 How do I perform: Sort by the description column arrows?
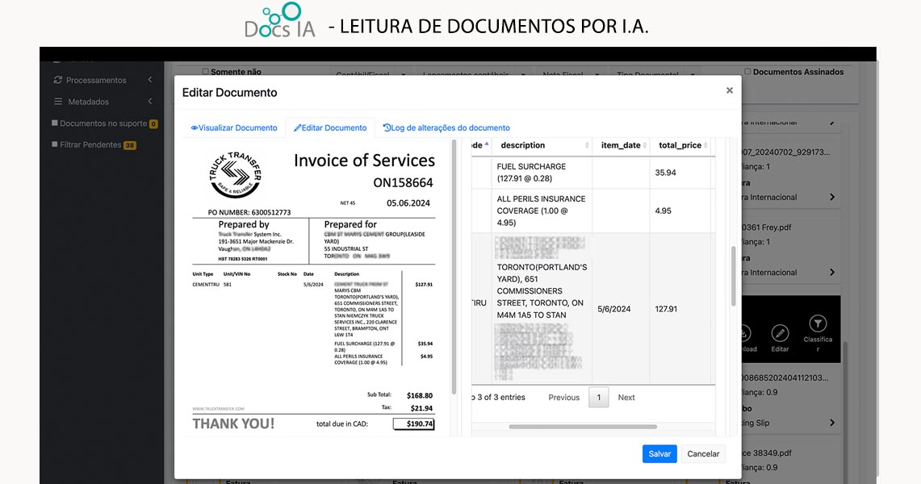(x=587, y=145)
